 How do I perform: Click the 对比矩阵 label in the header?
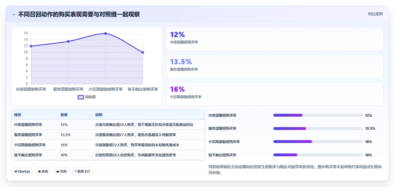coord(375,14)
